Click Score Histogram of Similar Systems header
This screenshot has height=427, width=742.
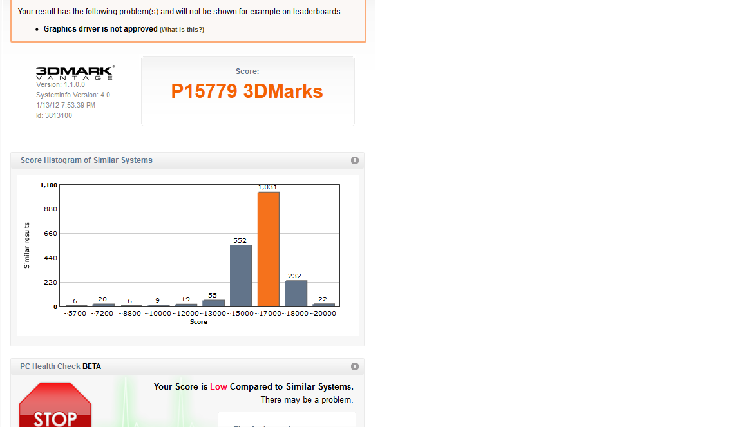tap(86, 160)
